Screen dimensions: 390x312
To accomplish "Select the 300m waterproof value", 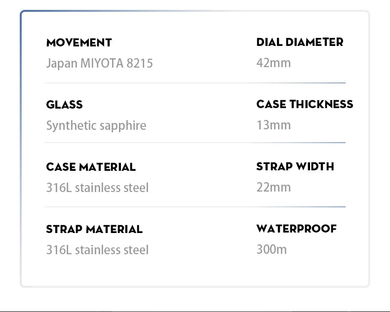I will click(272, 249).
